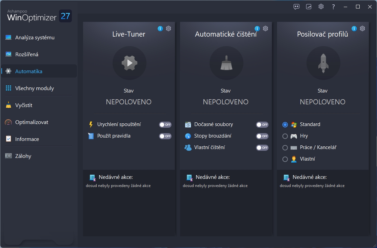Open Live-Tuner settings gear

(x=168, y=28)
